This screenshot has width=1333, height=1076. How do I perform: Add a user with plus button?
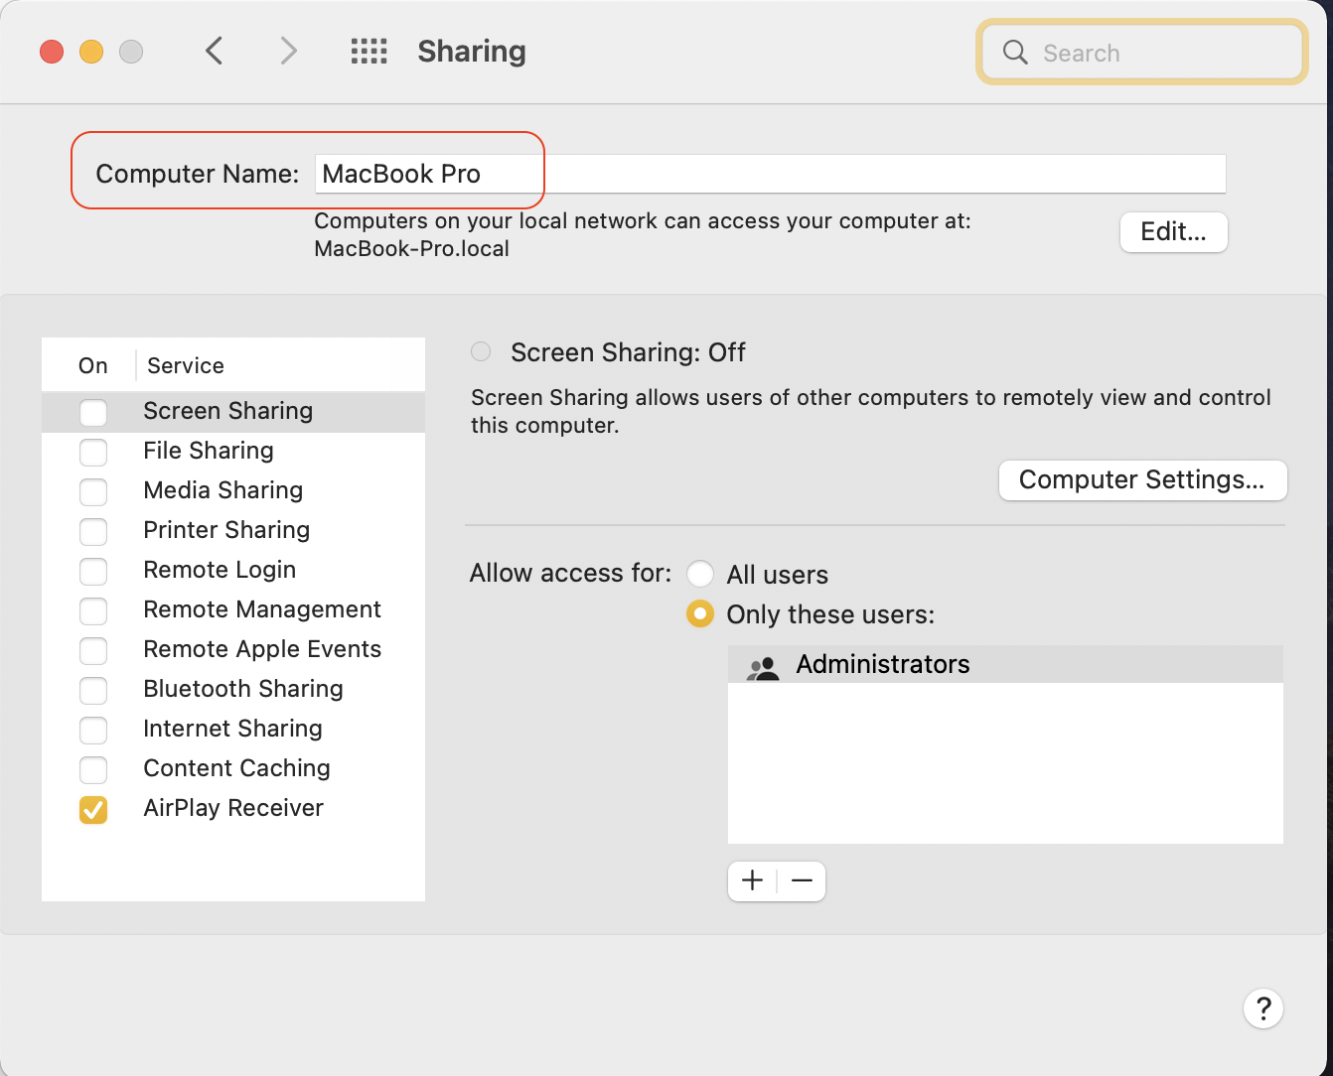click(753, 880)
